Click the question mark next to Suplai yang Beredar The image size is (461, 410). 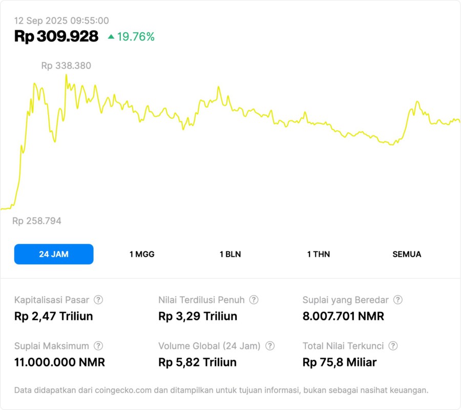pyautogui.click(x=397, y=300)
